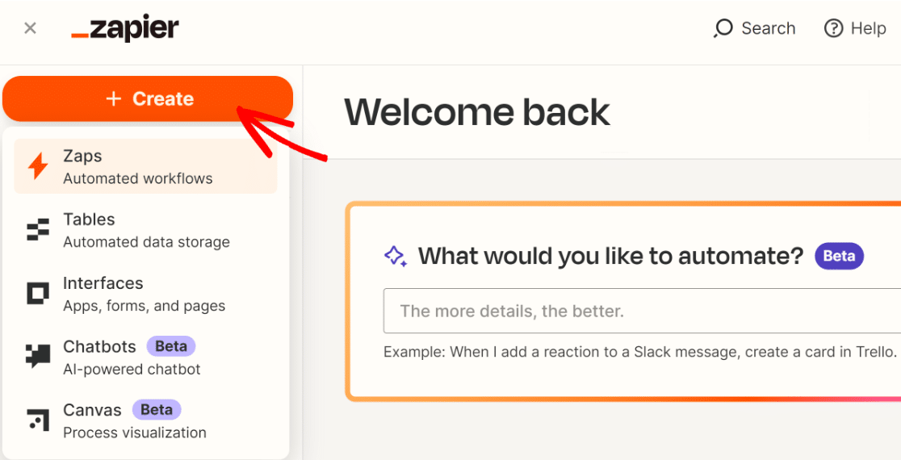Select Canvas process visualization entry
Viewport: 901px width, 460px height.
click(145, 420)
